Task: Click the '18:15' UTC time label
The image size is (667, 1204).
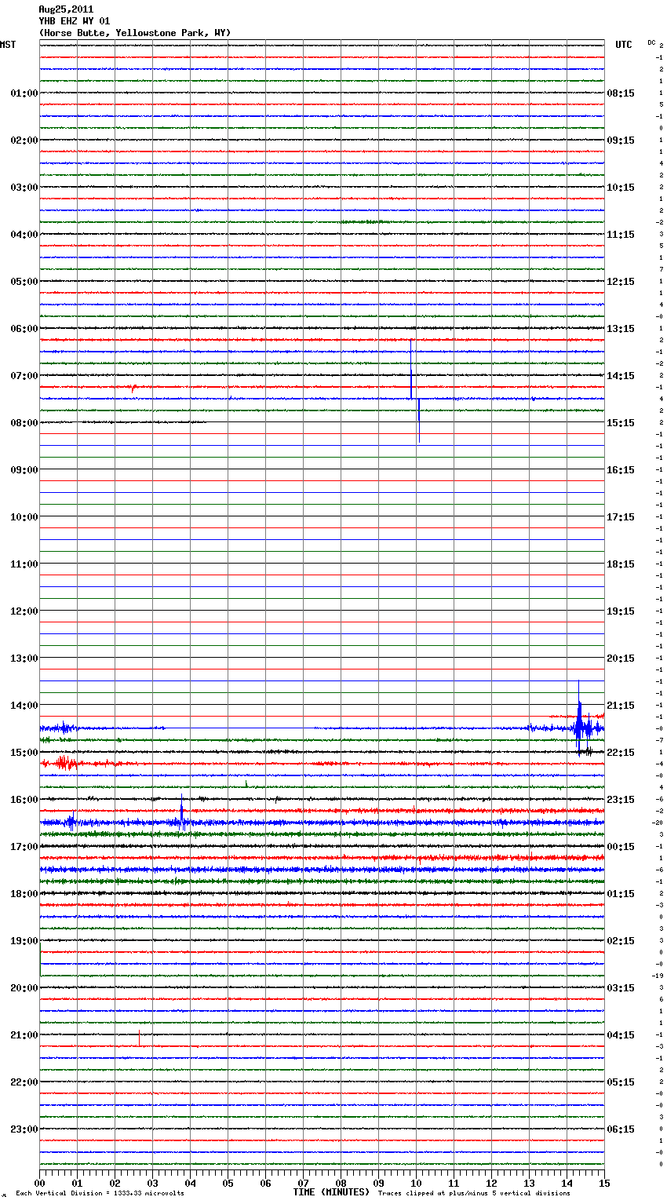Action: [x=621, y=564]
